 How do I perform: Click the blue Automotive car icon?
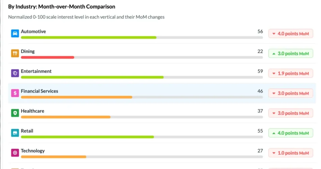[15, 33]
